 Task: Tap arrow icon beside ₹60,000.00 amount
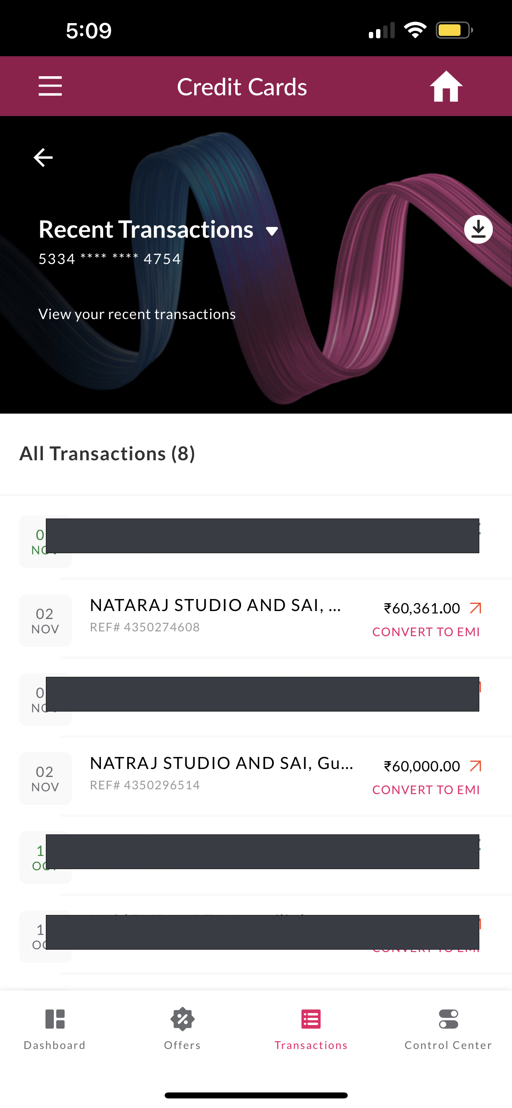pos(475,766)
